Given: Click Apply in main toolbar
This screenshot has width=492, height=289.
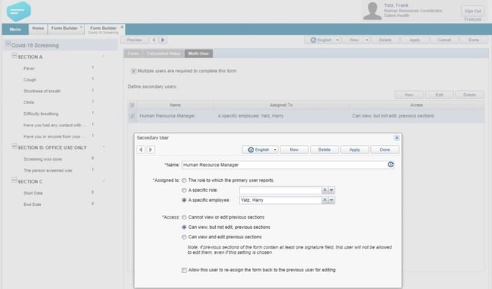Looking at the screenshot, I should 414,40.
